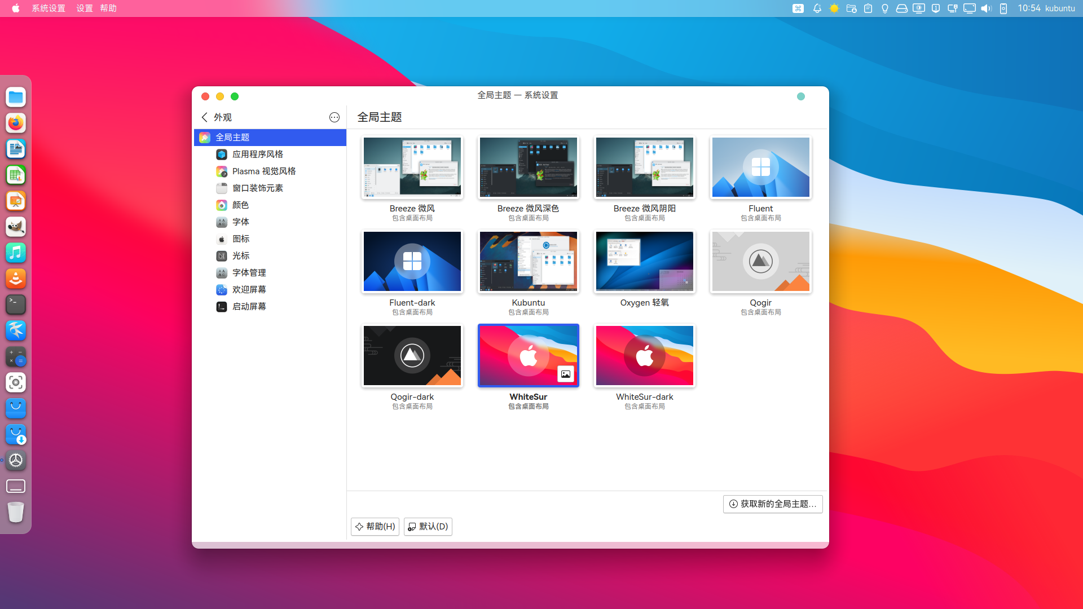Open LibreOffice Impress in the dock

pyautogui.click(x=16, y=201)
